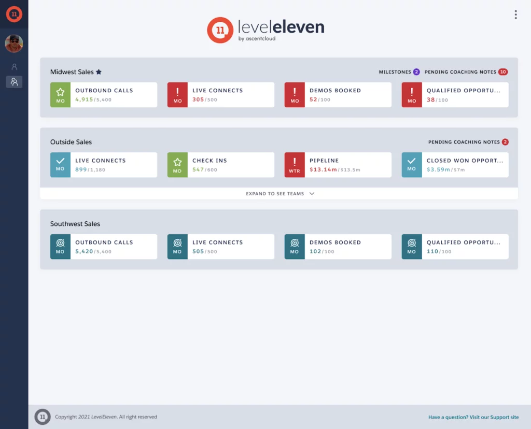Select the single-user icon in the sidebar
Image resolution: width=531 pixels, height=429 pixels.
click(x=14, y=66)
